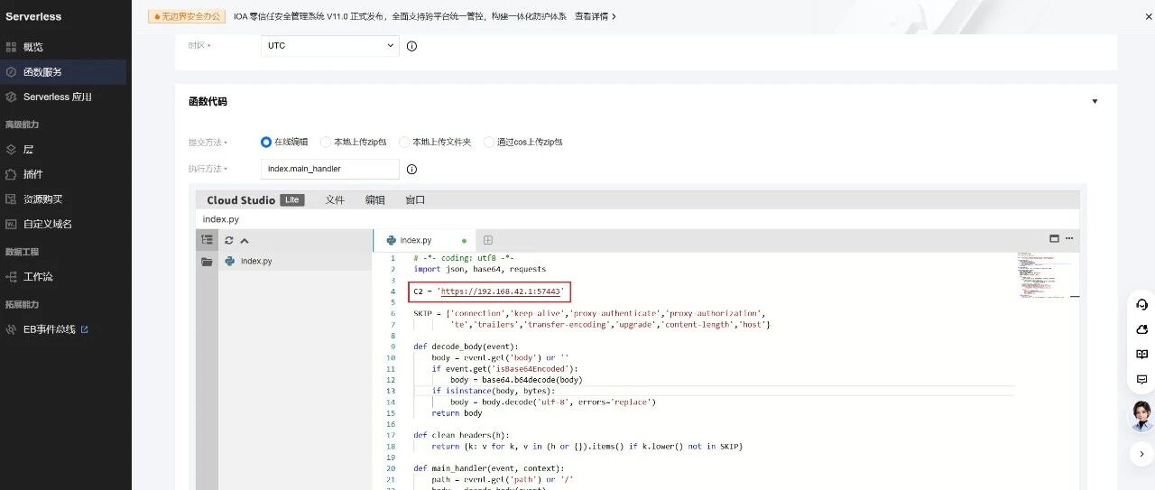Open 资源购买 resource purchase page
Screen dimensions: 1155x490
[42, 199]
